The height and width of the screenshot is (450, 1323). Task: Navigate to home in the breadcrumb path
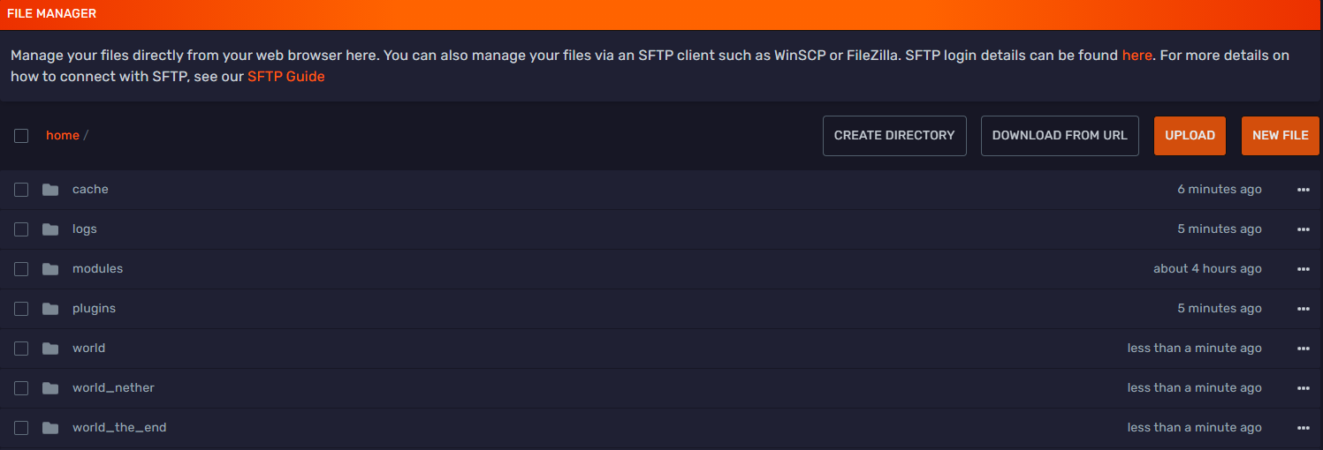click(62, 136)
